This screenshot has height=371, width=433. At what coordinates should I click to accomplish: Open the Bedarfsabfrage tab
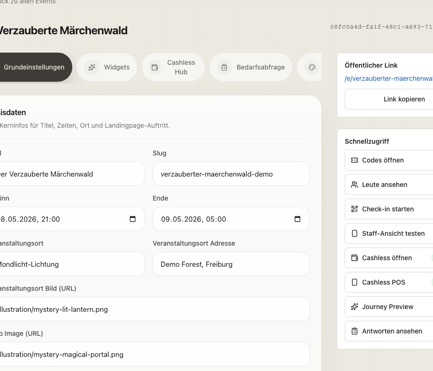[x=250, y=67]
